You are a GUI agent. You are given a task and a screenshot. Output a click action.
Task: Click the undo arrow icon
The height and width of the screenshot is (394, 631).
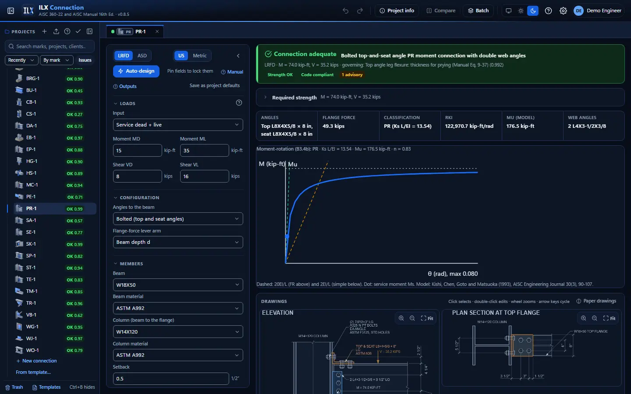click(346, 11)
